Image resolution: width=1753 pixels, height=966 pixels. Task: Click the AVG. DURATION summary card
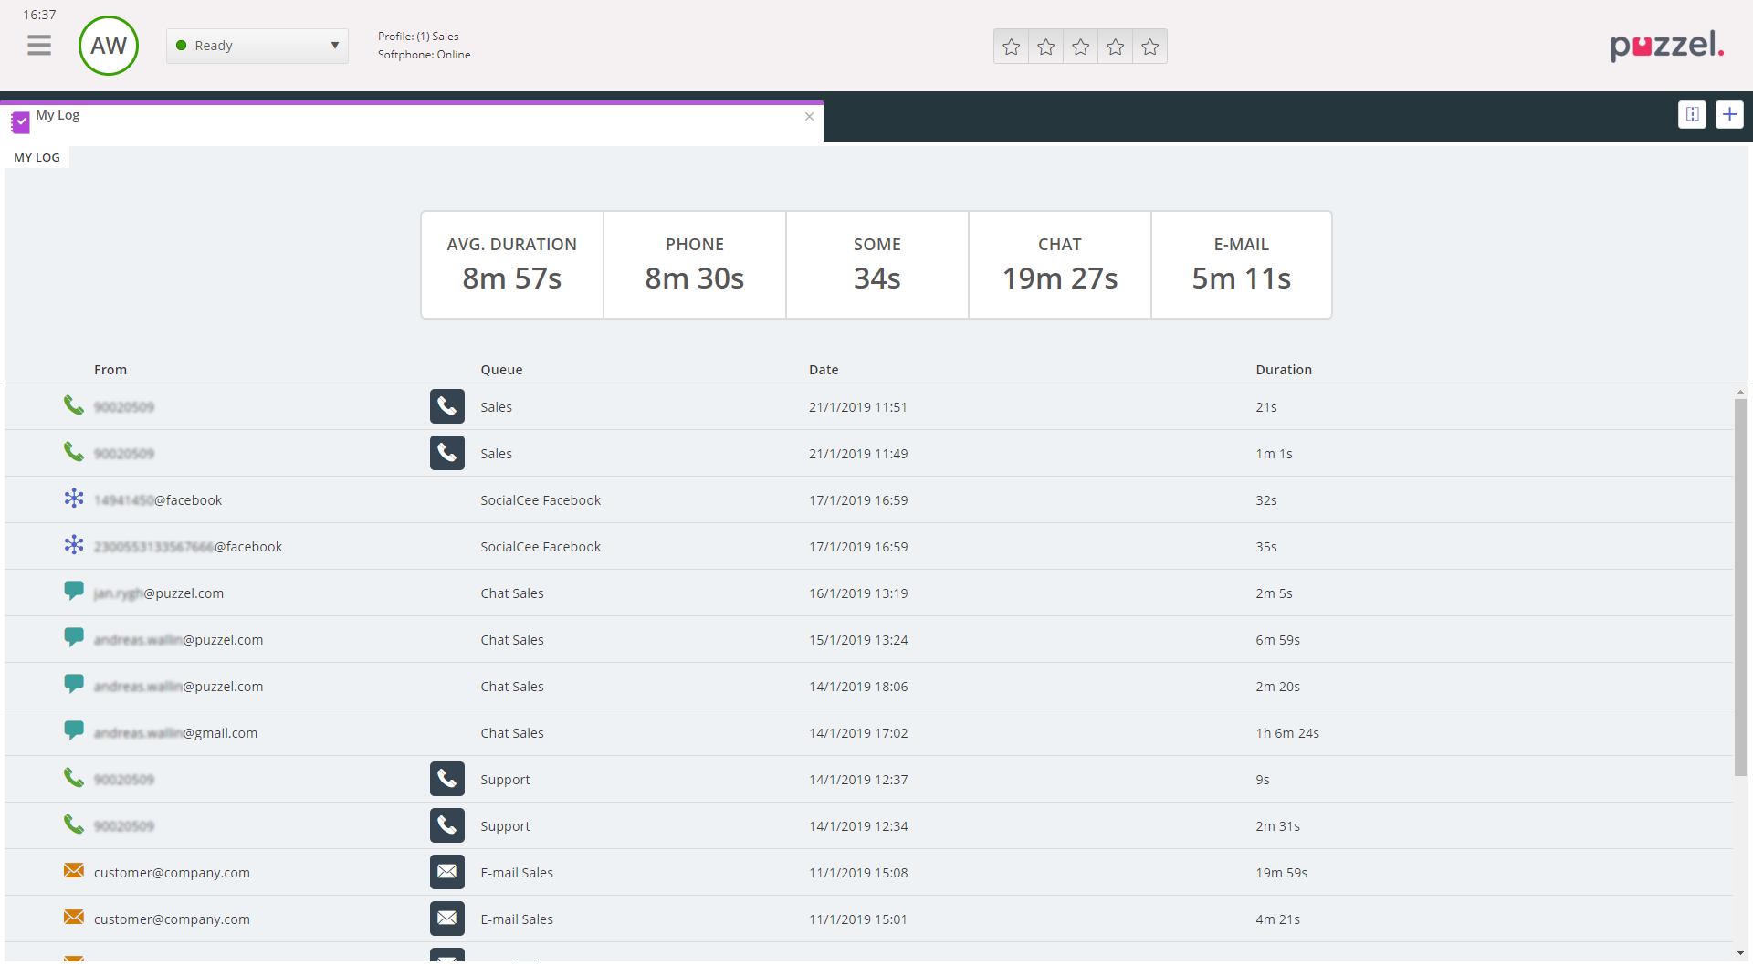tap(511, 265)
